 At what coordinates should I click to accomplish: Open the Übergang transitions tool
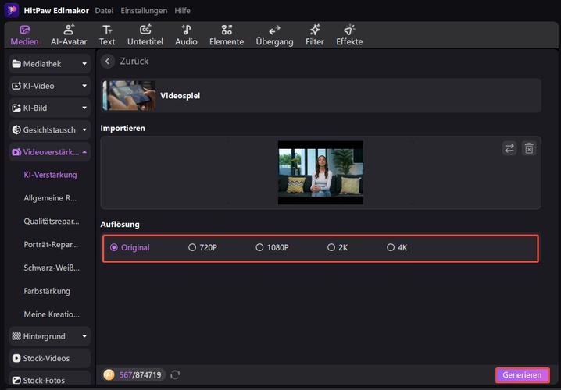coord(274,35)
